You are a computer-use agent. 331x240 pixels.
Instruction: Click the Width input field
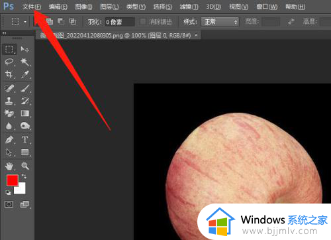(x=271, y=22)
